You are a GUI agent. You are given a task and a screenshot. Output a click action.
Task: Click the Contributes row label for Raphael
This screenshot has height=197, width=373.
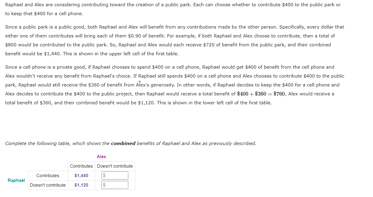tap(48, 175)
